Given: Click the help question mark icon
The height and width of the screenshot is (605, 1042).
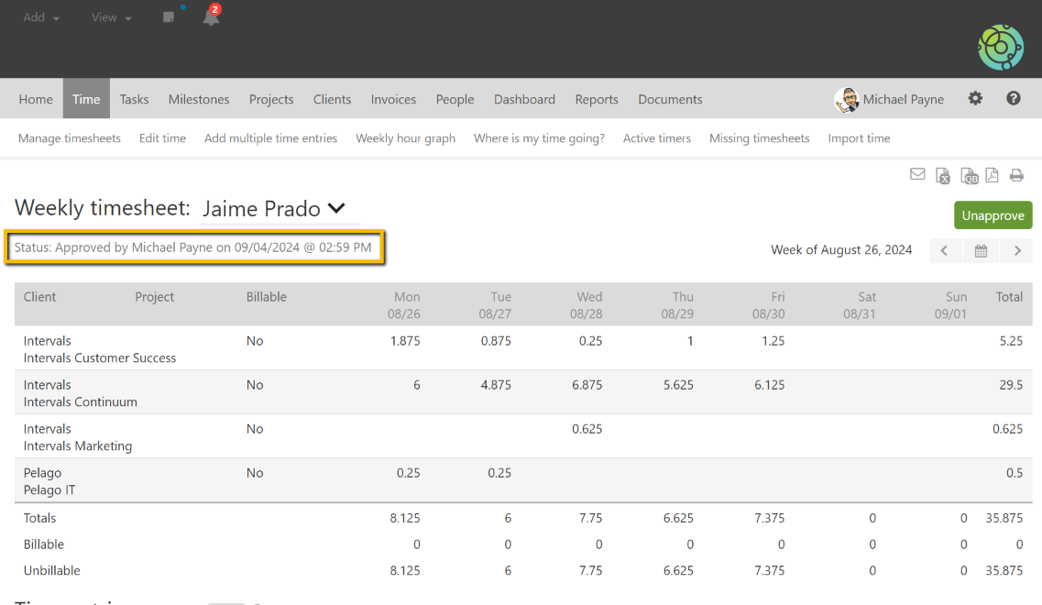Looking at the screenshot, I should (x=1014, y=99).
